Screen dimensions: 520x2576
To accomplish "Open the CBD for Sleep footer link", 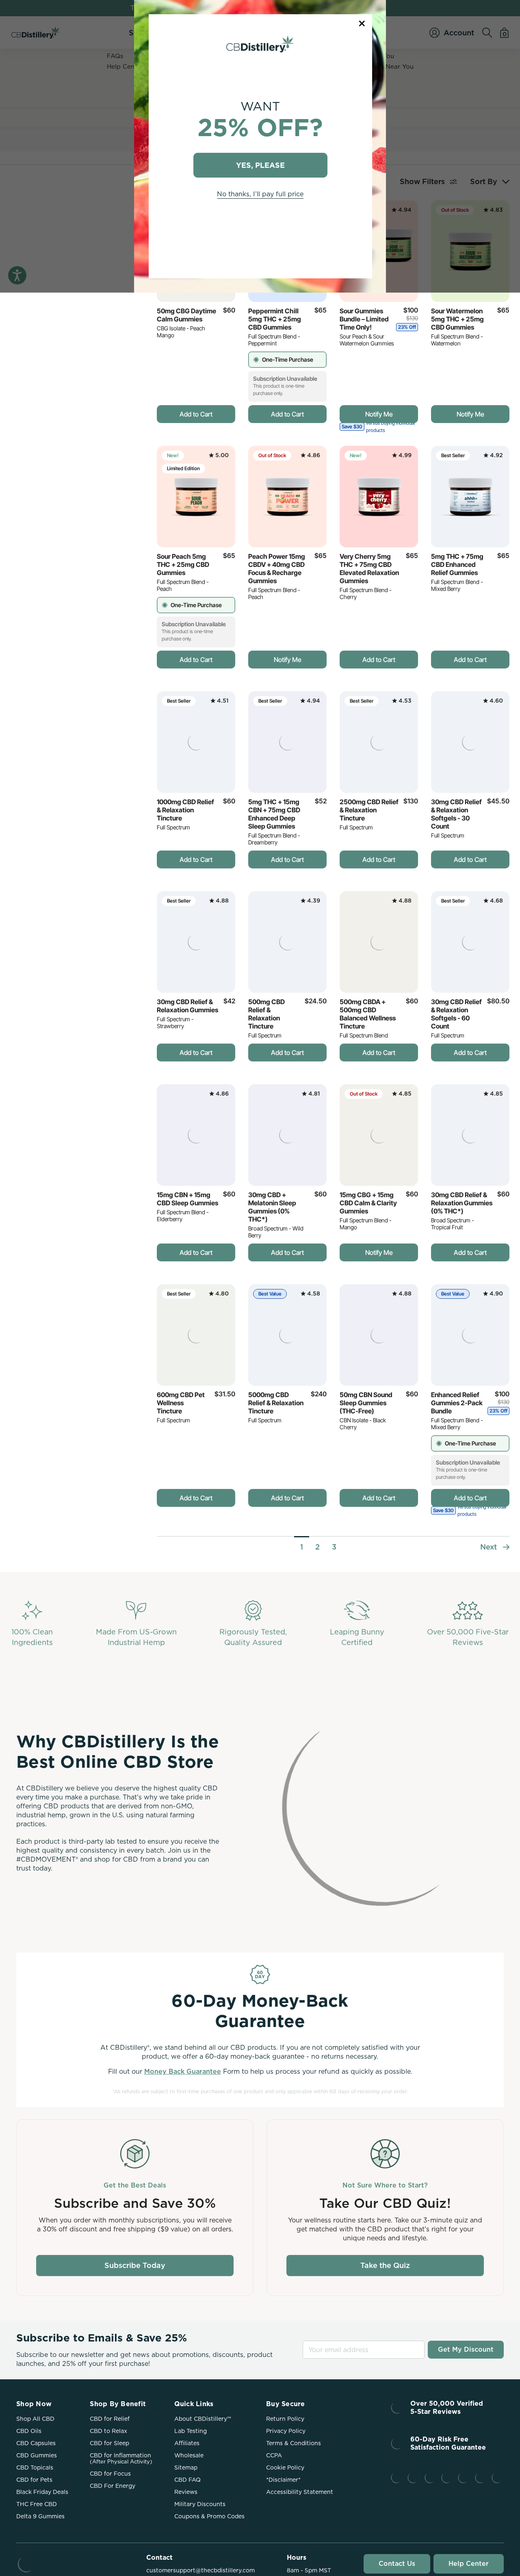I will tap(109, 2443).
